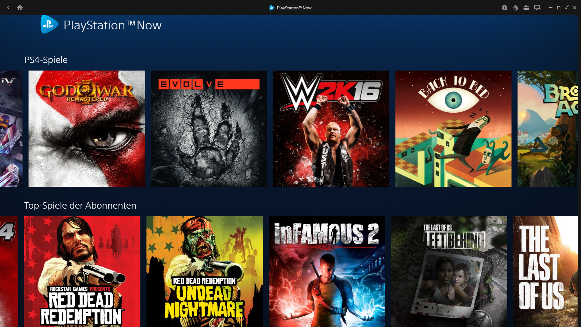
Task: Open God of War III Remastered
Action: tap(87, 129)
